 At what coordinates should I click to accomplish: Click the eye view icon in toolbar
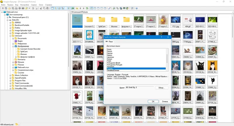click(3, 8)
